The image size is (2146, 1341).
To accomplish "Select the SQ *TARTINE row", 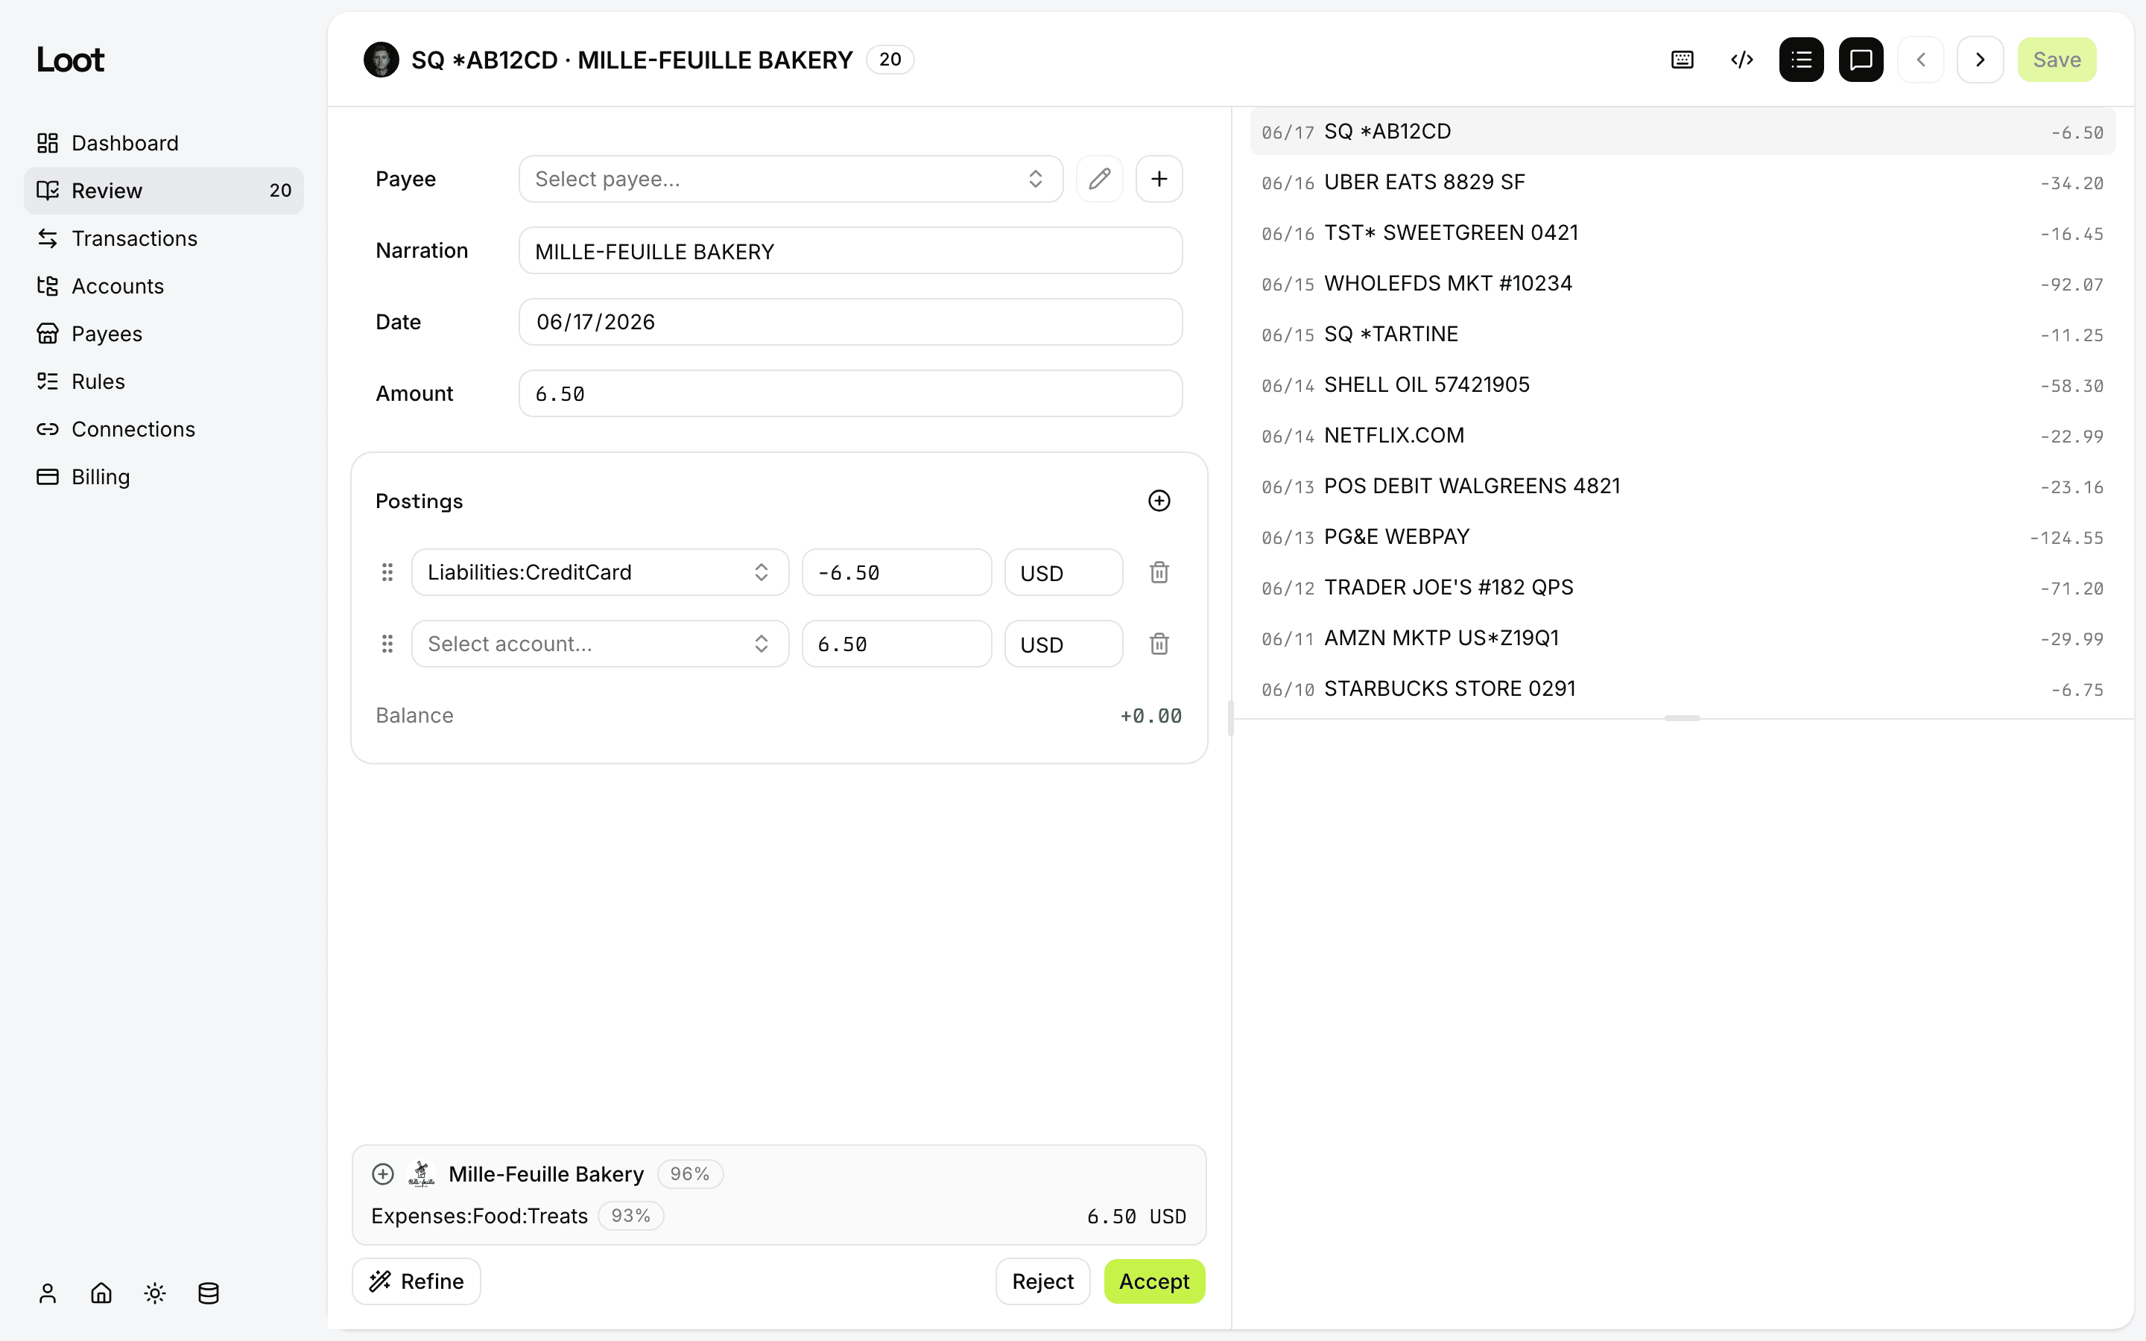I will point(1683,335).
